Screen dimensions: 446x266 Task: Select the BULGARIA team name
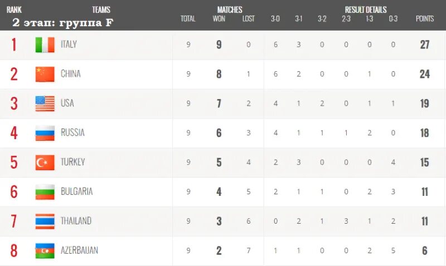pyautogui.click(x=76, y=192)
